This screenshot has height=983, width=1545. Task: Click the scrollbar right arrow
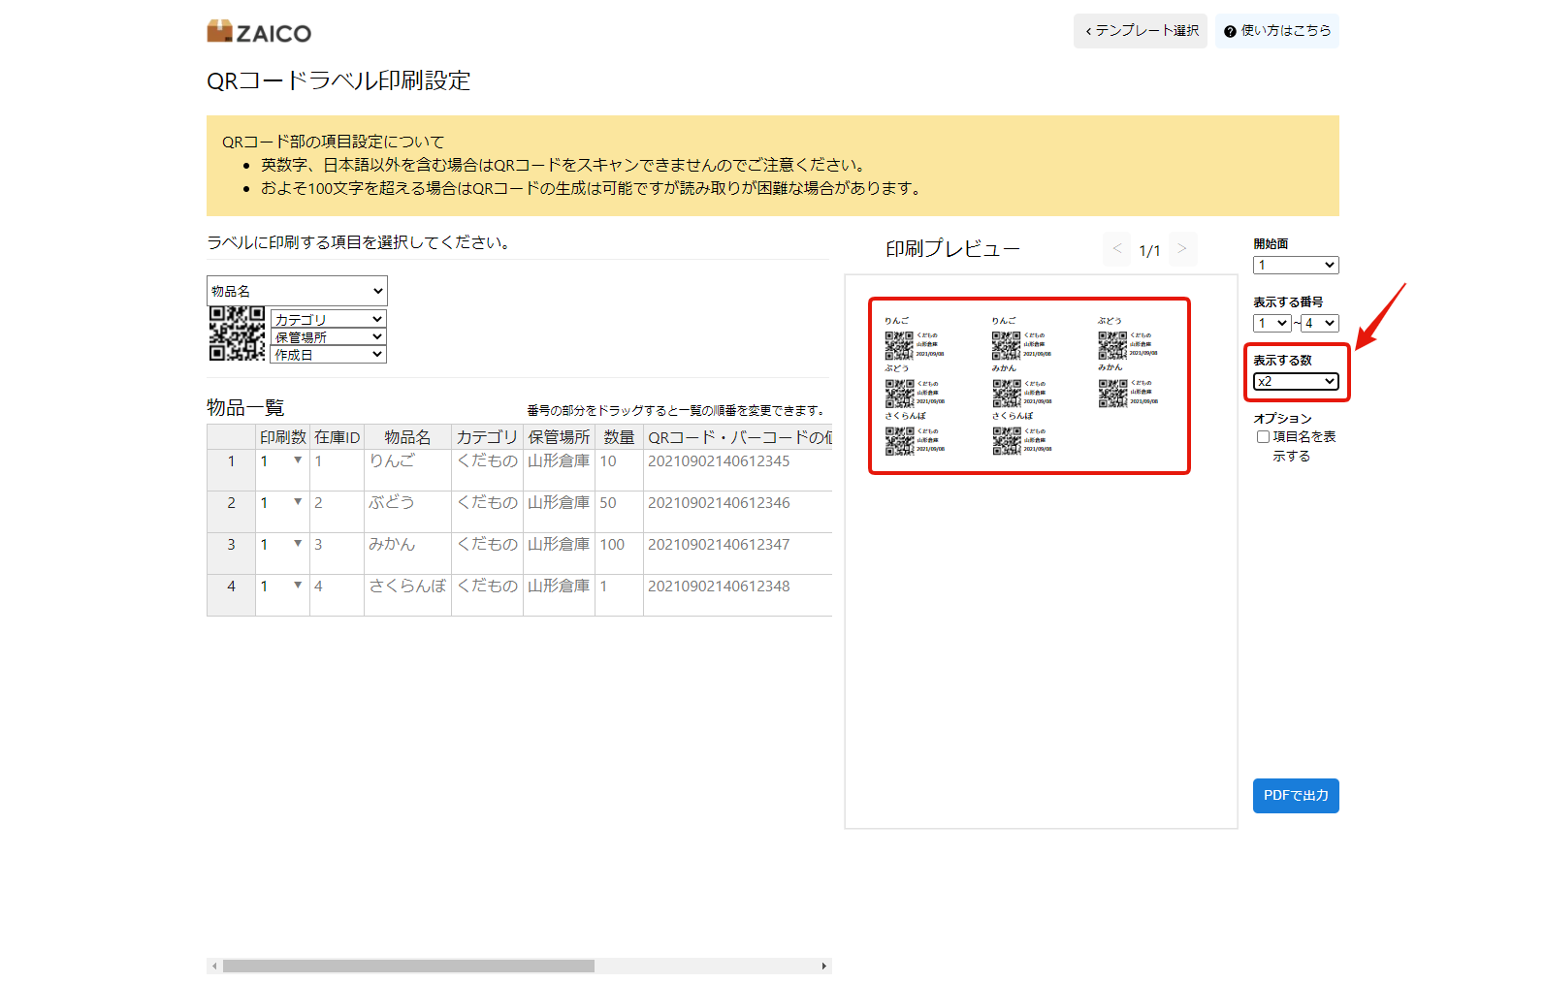click(824, 966)
